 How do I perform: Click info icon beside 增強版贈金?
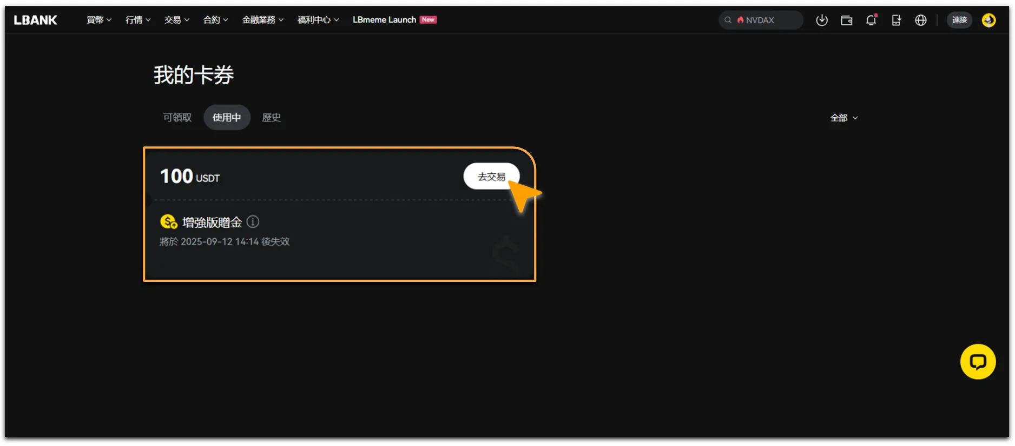[253, 221]
